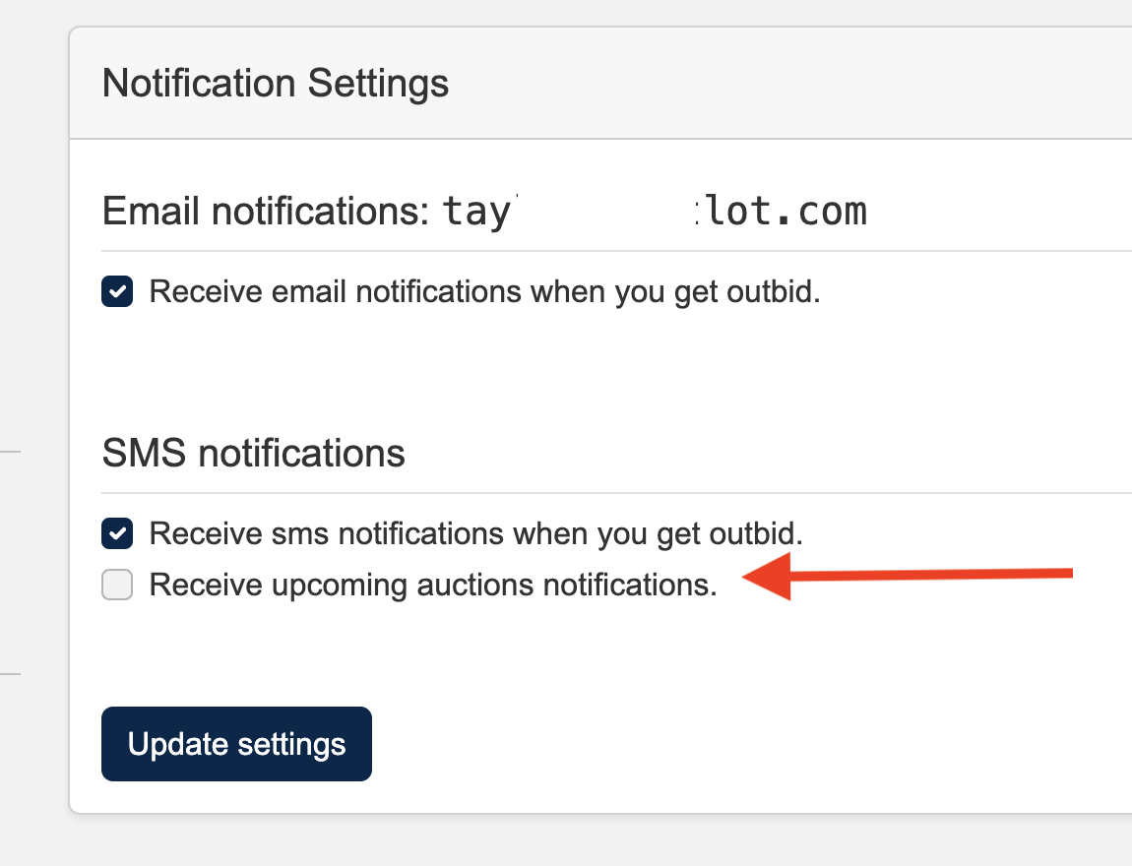
Task: Disable SMS outbid notifications checkbox
Action: pos(117,534)
